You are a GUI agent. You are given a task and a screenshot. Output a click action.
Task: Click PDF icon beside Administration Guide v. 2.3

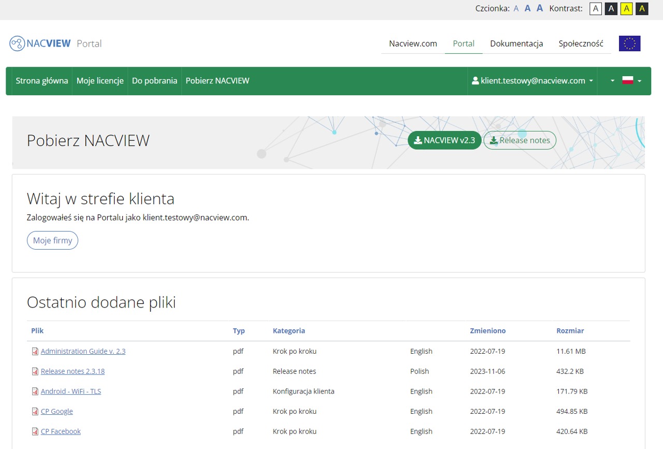35,352
